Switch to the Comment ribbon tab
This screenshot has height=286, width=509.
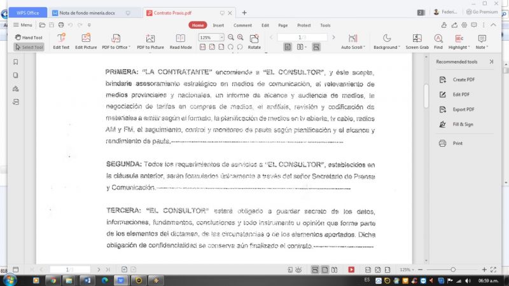tap(242, 25)
